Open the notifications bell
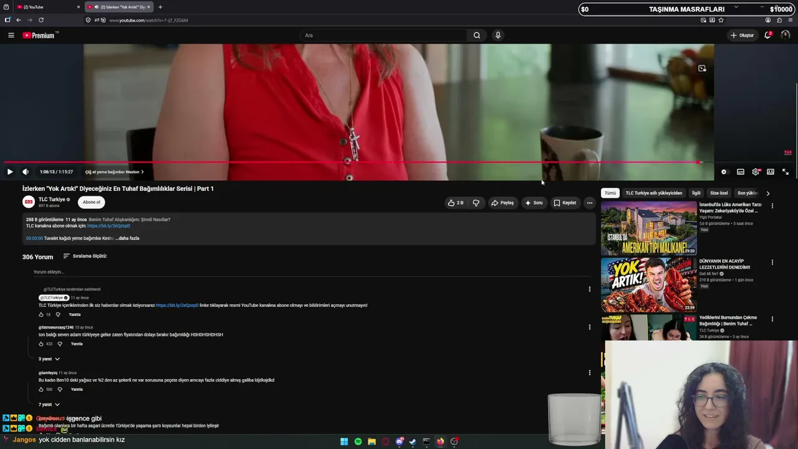The width and height of the screenshot is (798, 449). pos(768,36)
